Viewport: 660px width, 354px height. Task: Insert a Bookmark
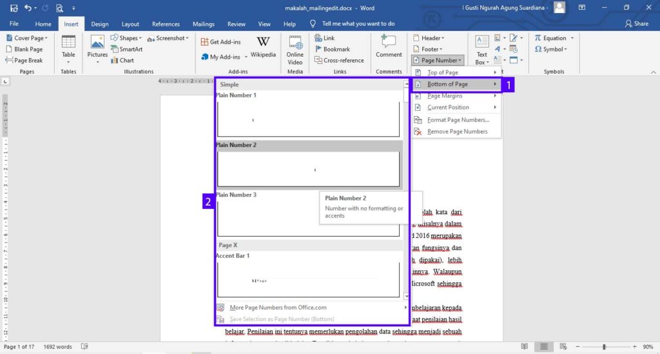click(x=332, y=49)
